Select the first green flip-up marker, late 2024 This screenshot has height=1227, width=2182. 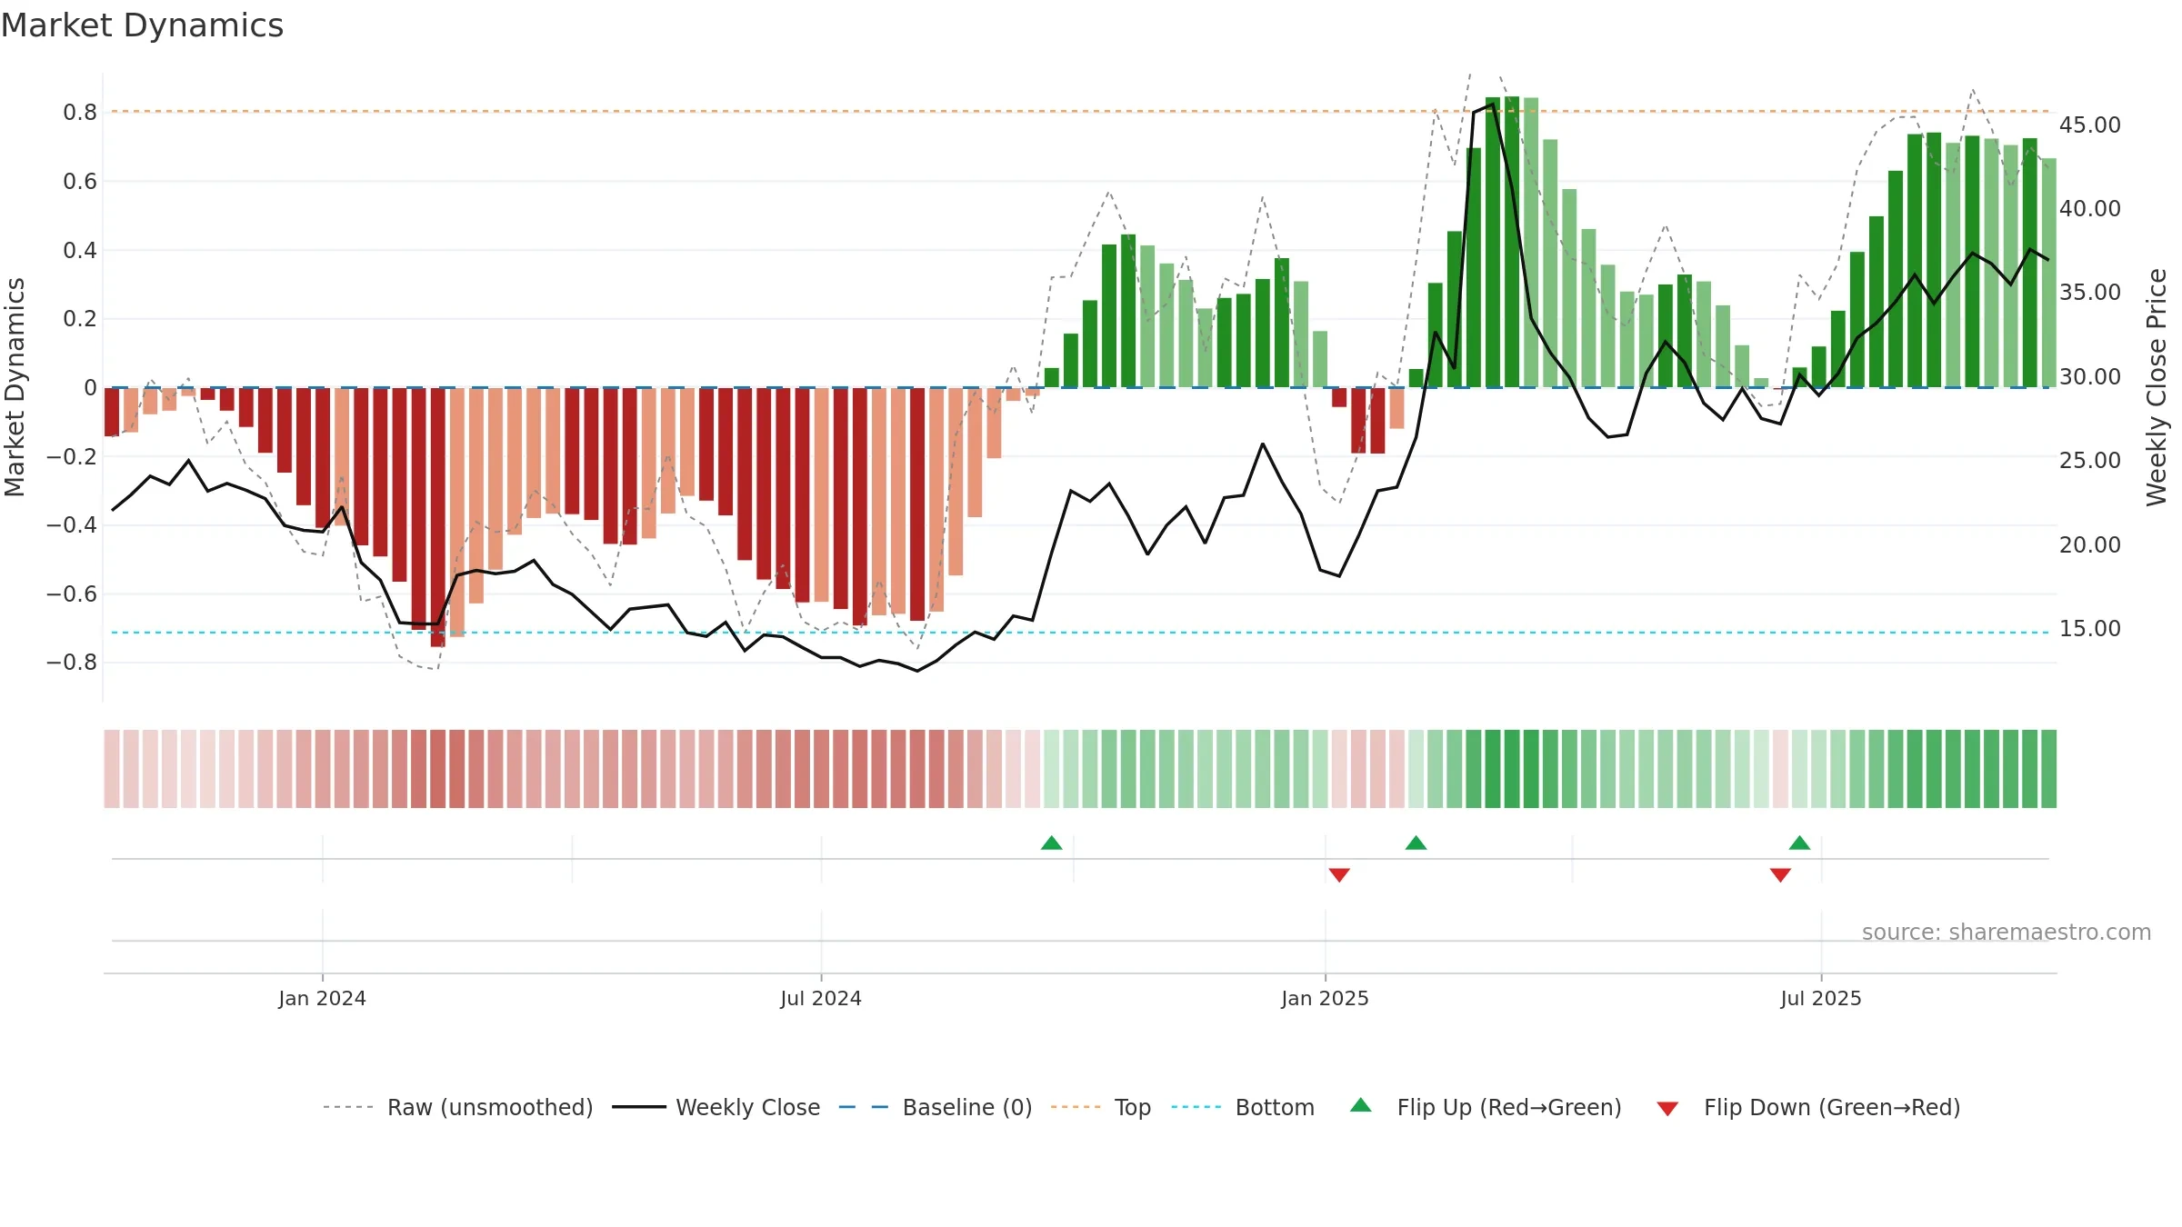pos(1052,843)
